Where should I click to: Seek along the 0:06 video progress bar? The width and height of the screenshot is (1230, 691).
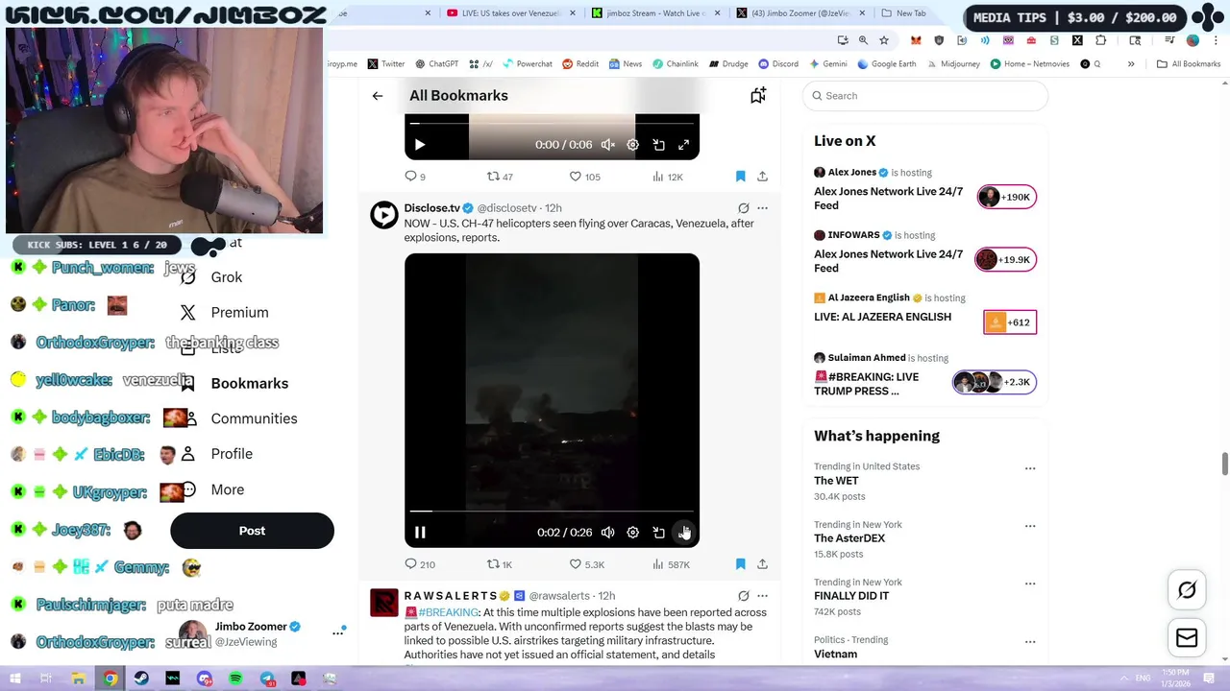552,123
